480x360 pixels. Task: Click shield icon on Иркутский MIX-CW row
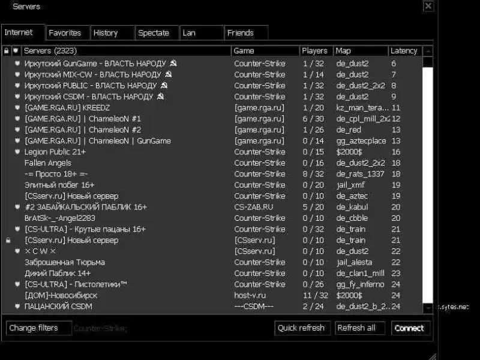pyautogui.click(x=17, y=74)
